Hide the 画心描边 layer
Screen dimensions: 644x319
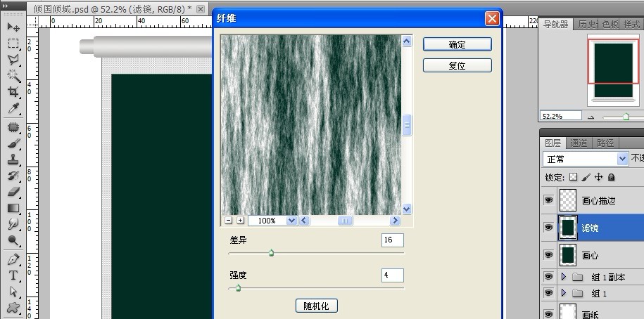(x=548, y=200)
